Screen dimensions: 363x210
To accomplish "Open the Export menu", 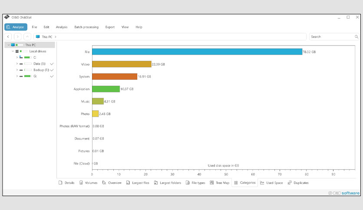I will [x=110, y=27].
